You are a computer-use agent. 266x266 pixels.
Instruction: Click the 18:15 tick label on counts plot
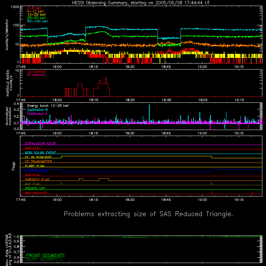(93, 67)
